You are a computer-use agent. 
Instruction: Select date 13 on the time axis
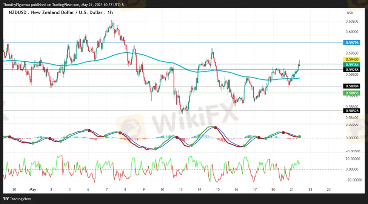click(x=181, y=190)
